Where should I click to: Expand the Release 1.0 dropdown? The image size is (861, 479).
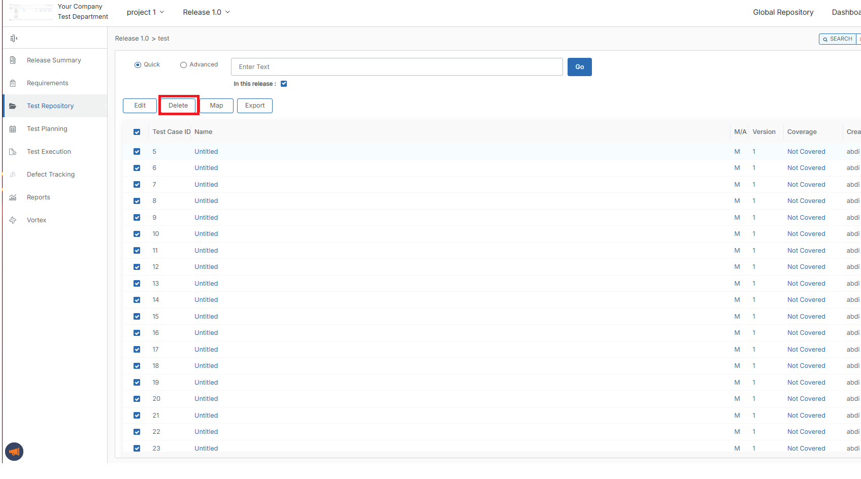point(206,12)
